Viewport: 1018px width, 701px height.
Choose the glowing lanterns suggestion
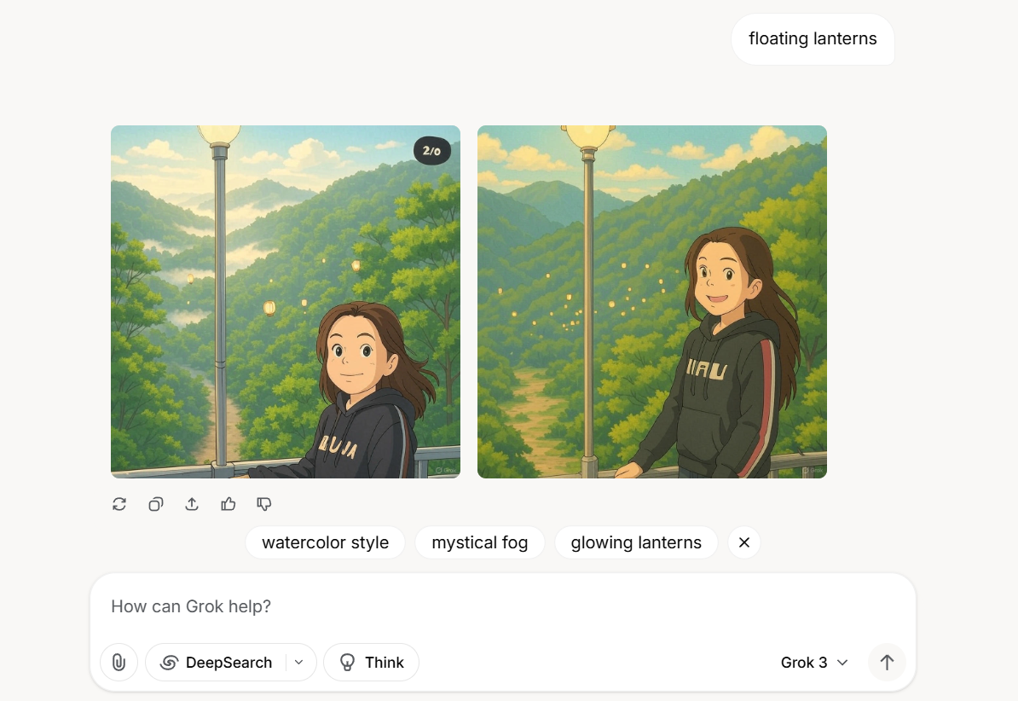[x=636, y=542]
